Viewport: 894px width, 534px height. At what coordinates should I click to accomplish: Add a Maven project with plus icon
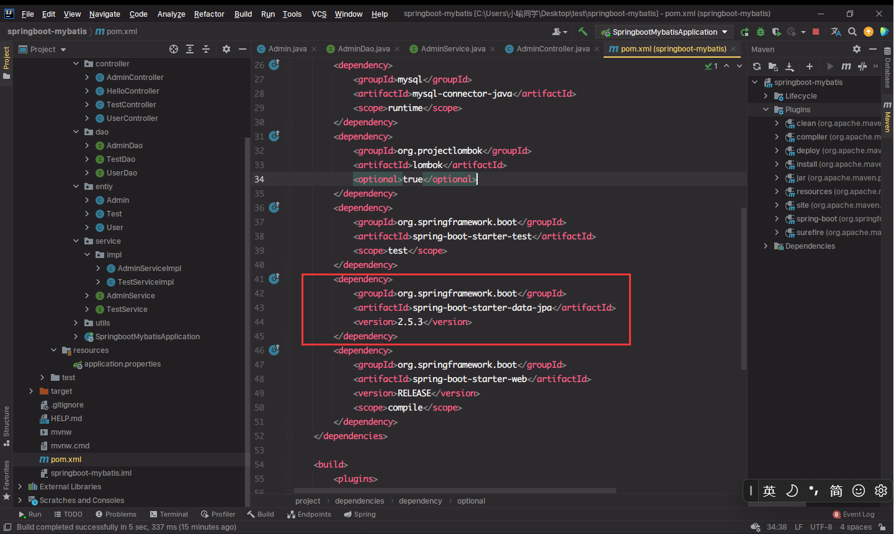coord(810,66)
